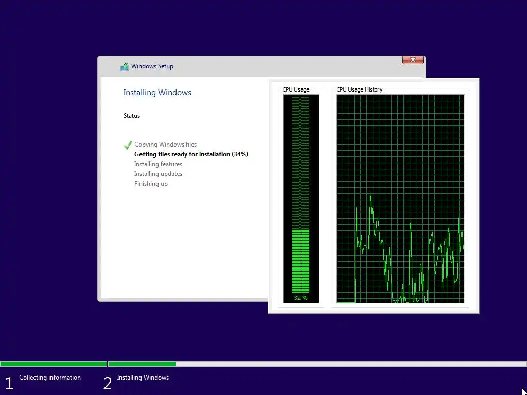Click the CPU Usage History label

click(359, 89)
